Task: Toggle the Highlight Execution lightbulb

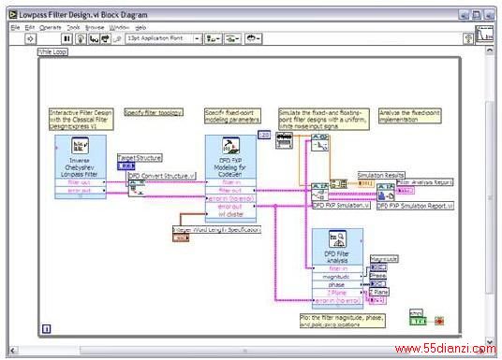Action: (x=81, y=39)
